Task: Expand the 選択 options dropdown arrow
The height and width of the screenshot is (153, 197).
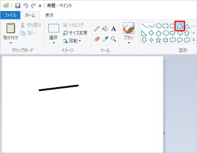Action: 54,43
